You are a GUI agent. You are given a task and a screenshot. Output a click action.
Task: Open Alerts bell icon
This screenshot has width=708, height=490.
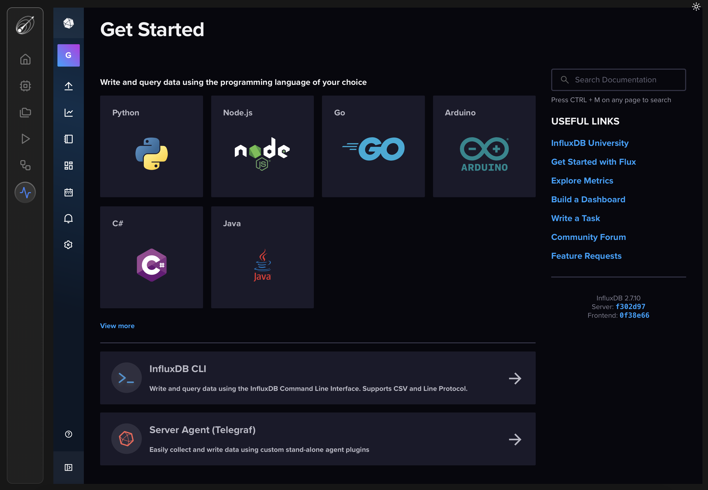click(x=68, y=219)
